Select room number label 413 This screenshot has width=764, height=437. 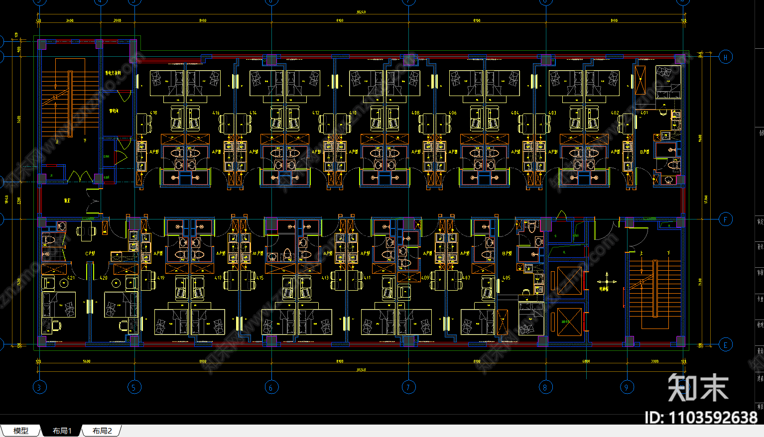[x=325, y=278]
